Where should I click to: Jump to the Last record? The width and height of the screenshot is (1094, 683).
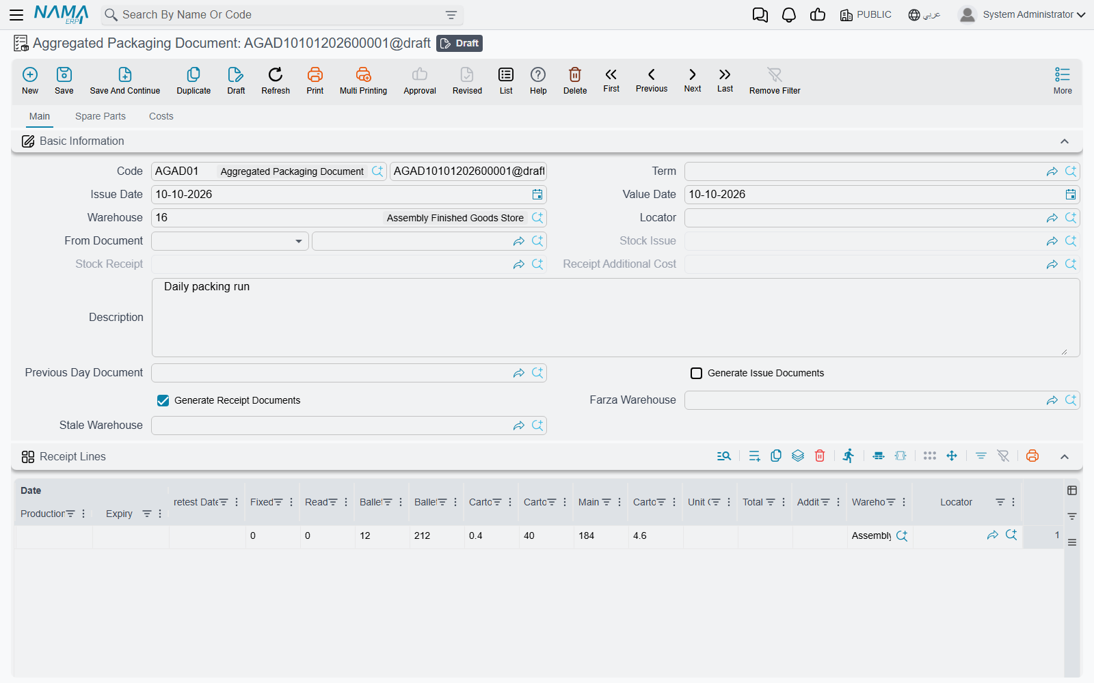coord(725,81)
